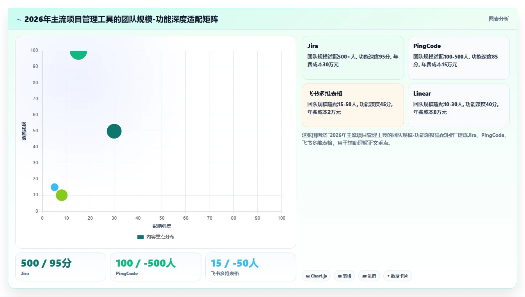Click the description paragraph starting 这张图围绕

point(405,139)
